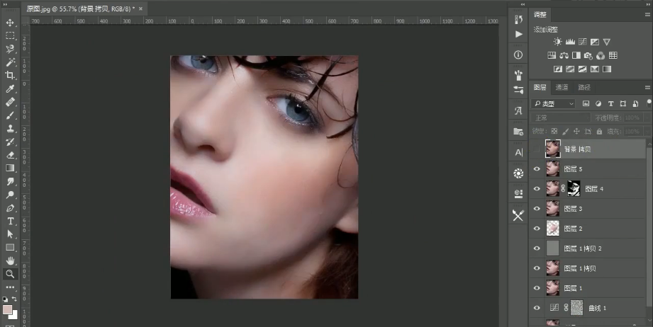Switch to the 通道 tab
653x327 pixels.
[x=562, y=87]
